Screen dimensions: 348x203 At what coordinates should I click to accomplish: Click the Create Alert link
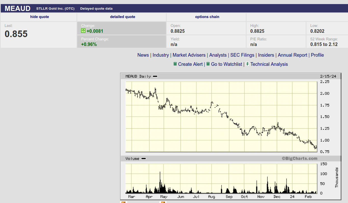tap(190, 64)
